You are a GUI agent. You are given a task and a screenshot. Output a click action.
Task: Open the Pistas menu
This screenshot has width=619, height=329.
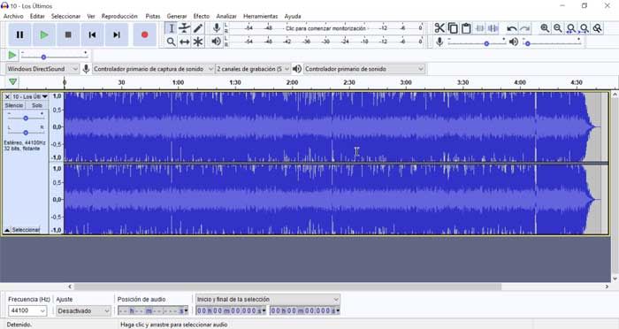click(153, 16)
